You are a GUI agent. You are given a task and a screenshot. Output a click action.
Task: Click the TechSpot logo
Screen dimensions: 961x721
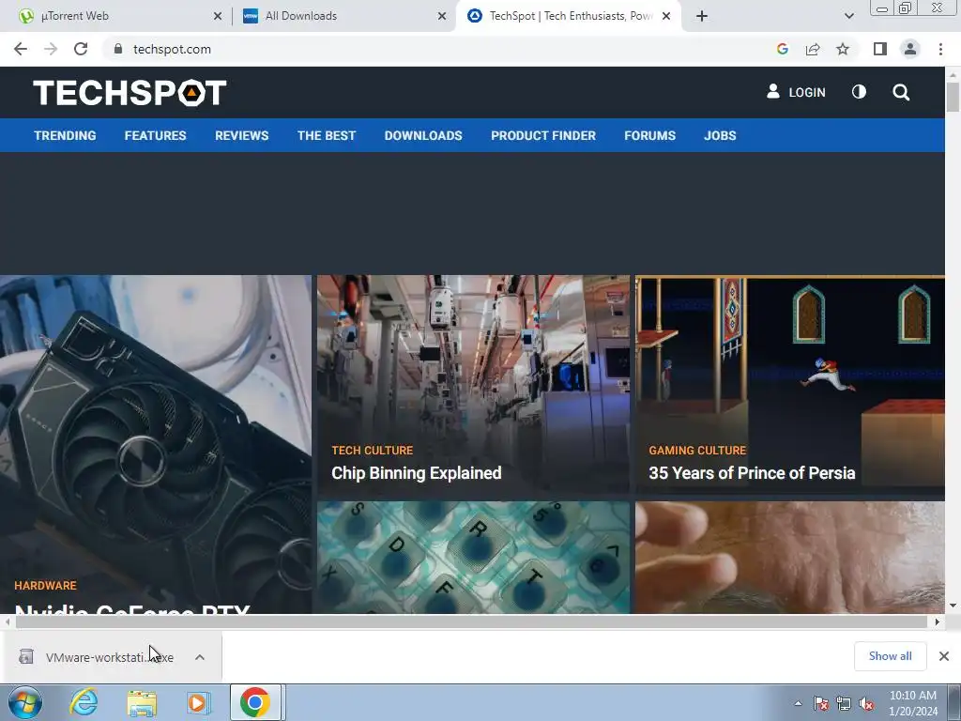click(x=130, y=93)
